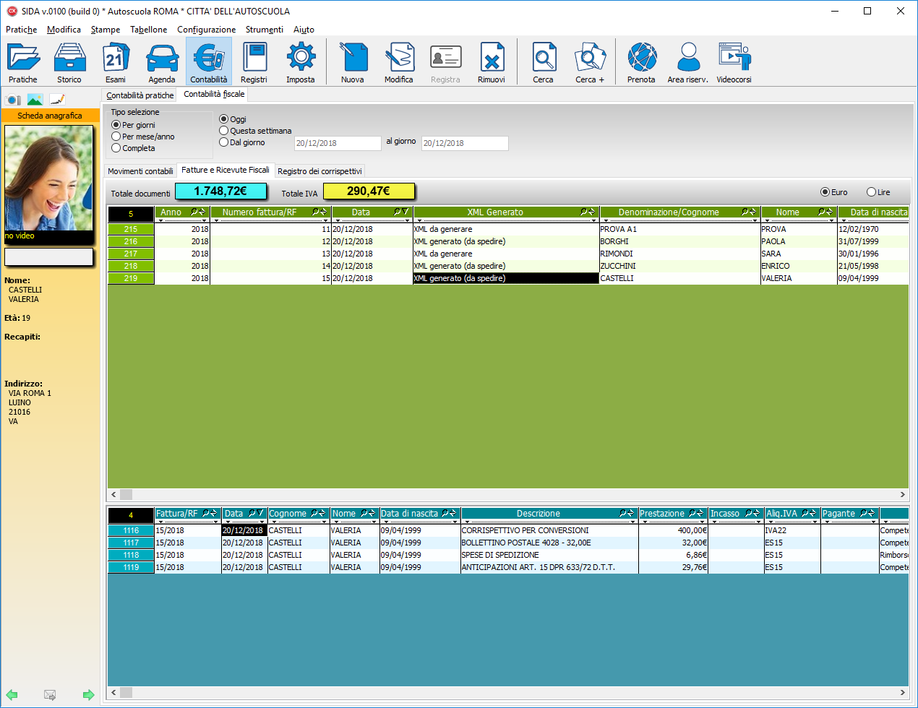Switch to Registro dei corrispettivi tab
The height and width of the screenshot is (708, 918).
[319, 171]
